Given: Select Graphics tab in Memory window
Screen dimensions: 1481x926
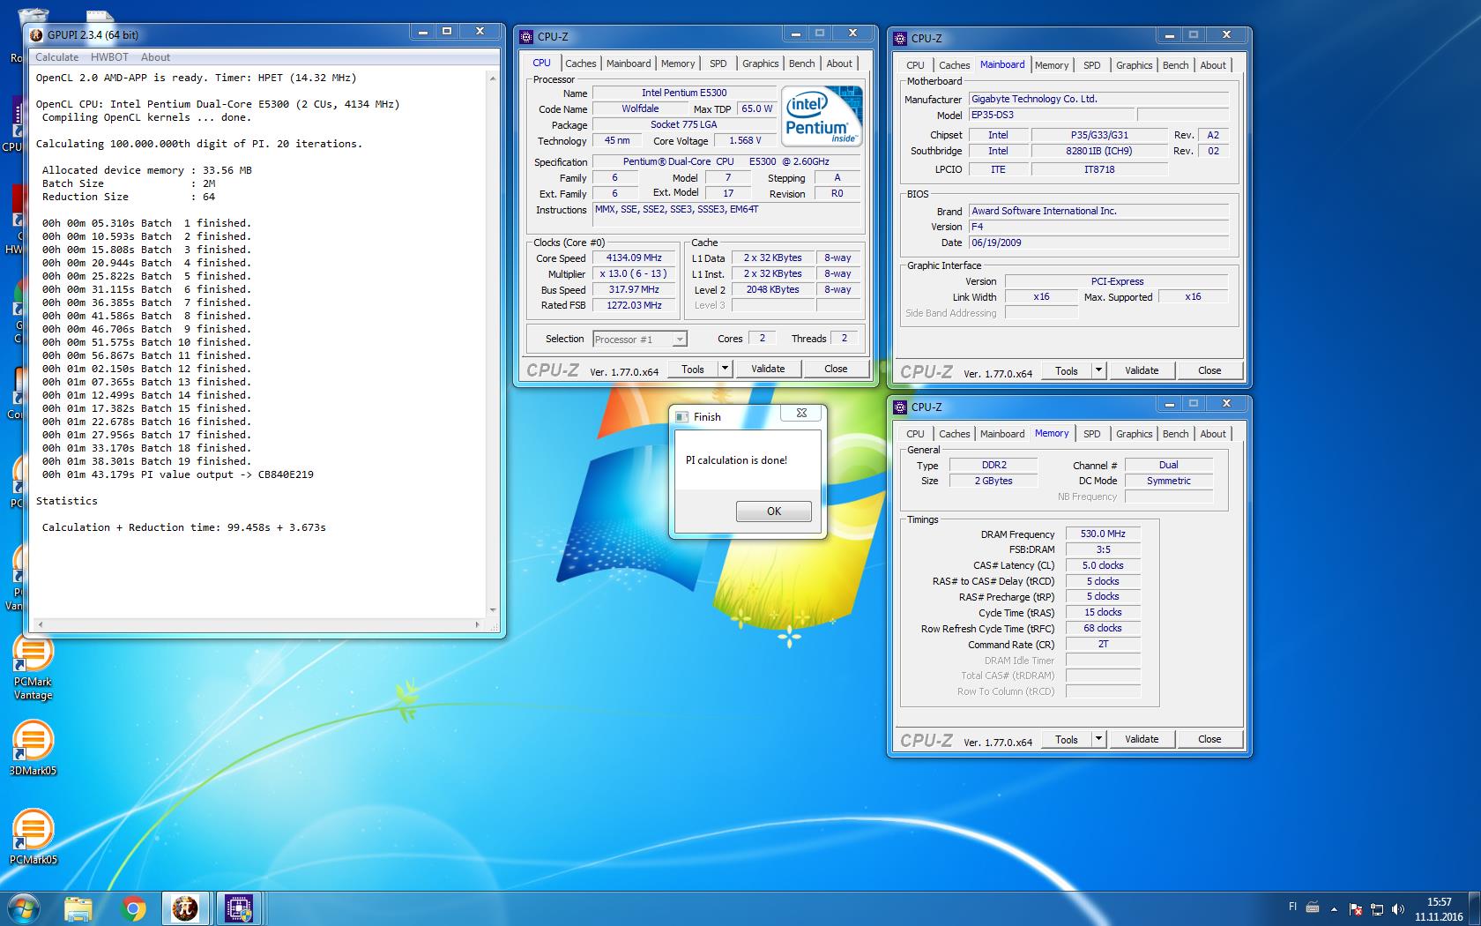Looking at the screenshot, I should pyautogui.click(x=1134, y=434).
